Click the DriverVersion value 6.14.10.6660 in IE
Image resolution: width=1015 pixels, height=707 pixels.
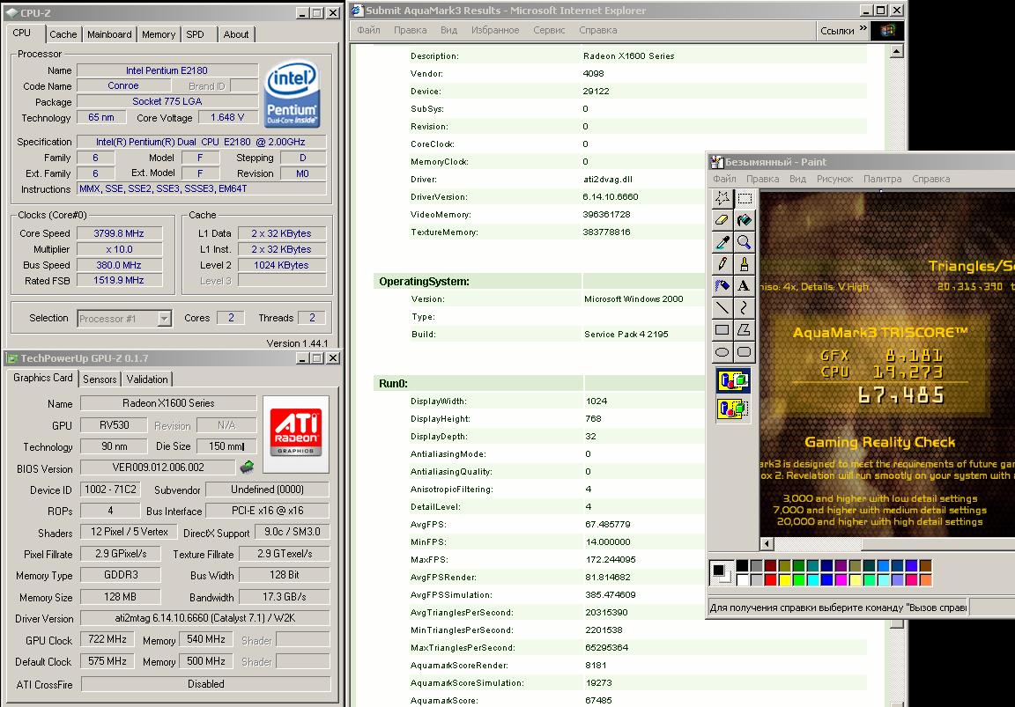(x=611, y=196)
